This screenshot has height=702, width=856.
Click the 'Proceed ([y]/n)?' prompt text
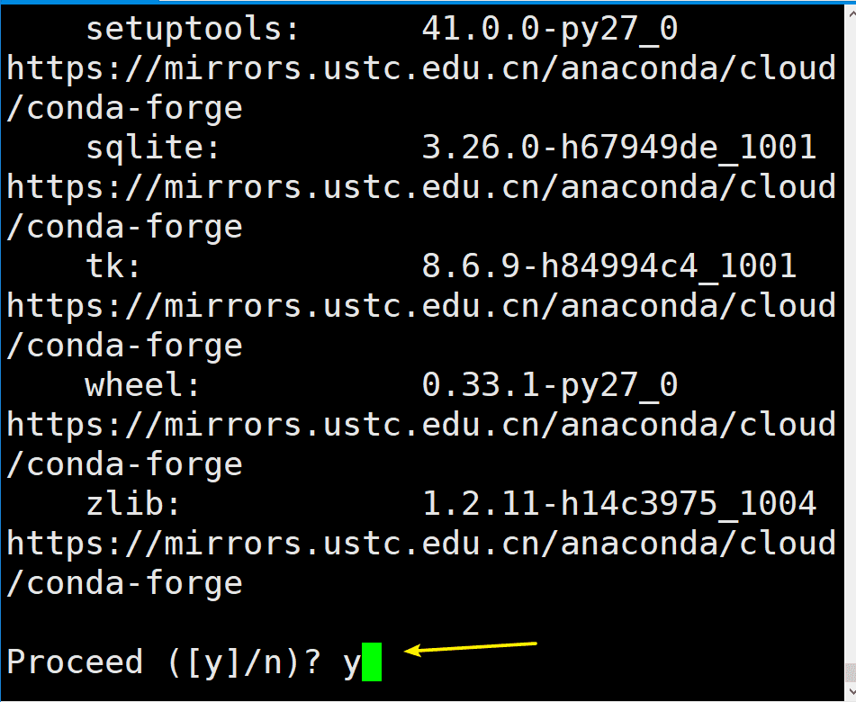(x=164, y=663)
